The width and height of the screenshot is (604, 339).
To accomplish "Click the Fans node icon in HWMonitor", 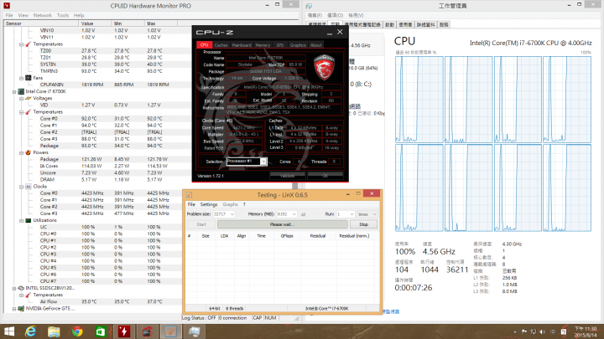I will 29,78.
